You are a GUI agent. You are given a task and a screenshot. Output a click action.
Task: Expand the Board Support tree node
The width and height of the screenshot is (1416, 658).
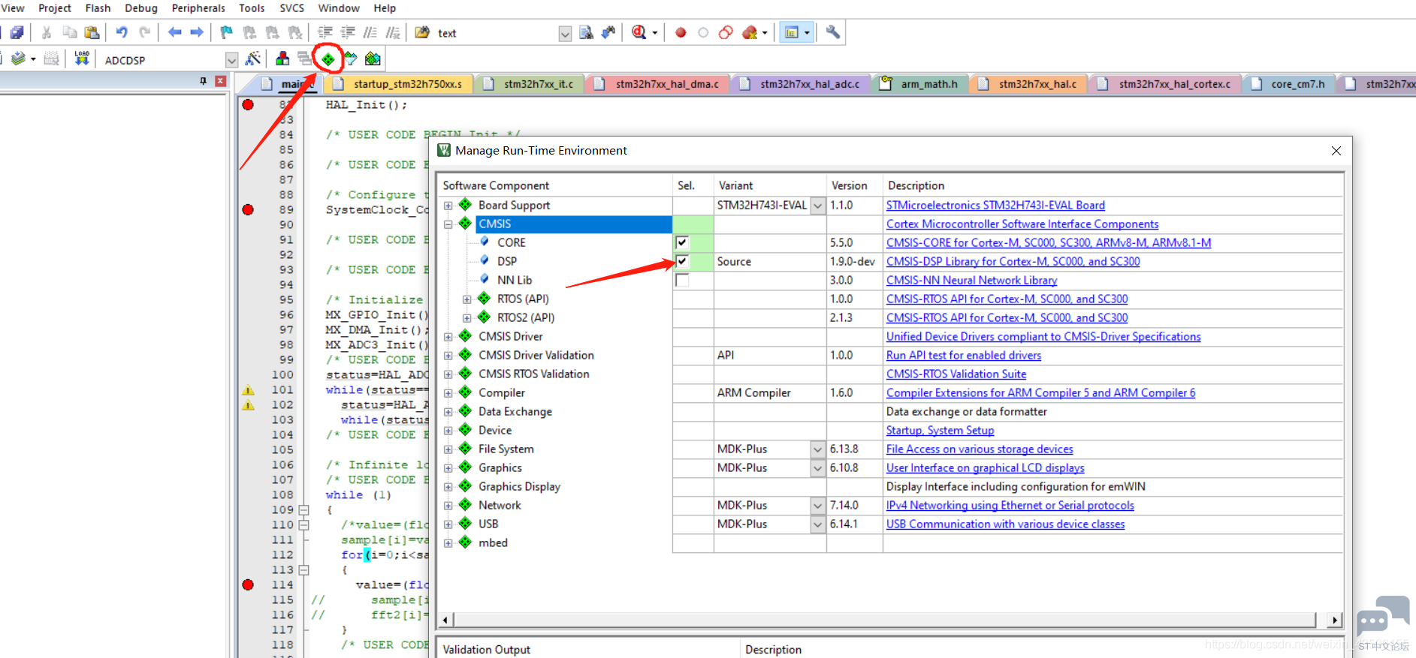[448, 206]
